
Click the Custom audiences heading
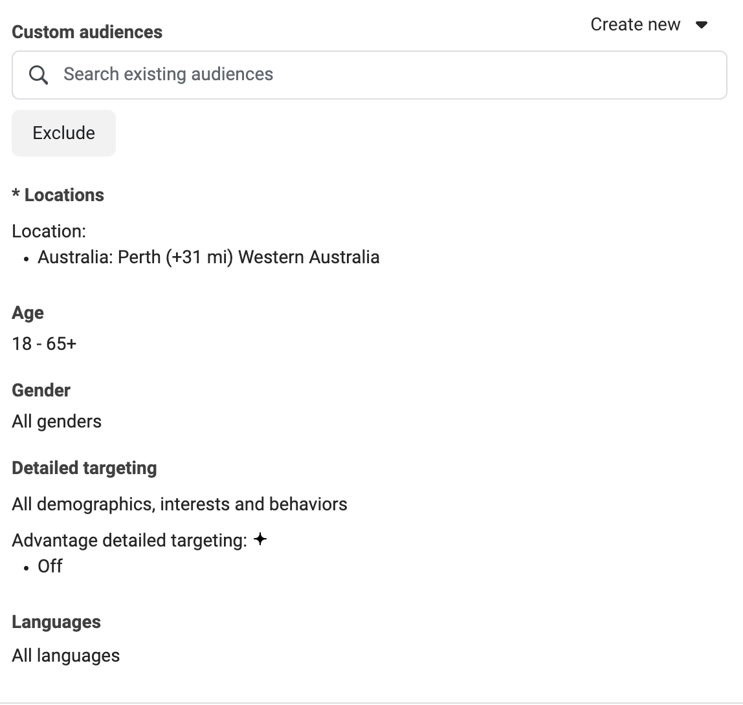(87, 32)
